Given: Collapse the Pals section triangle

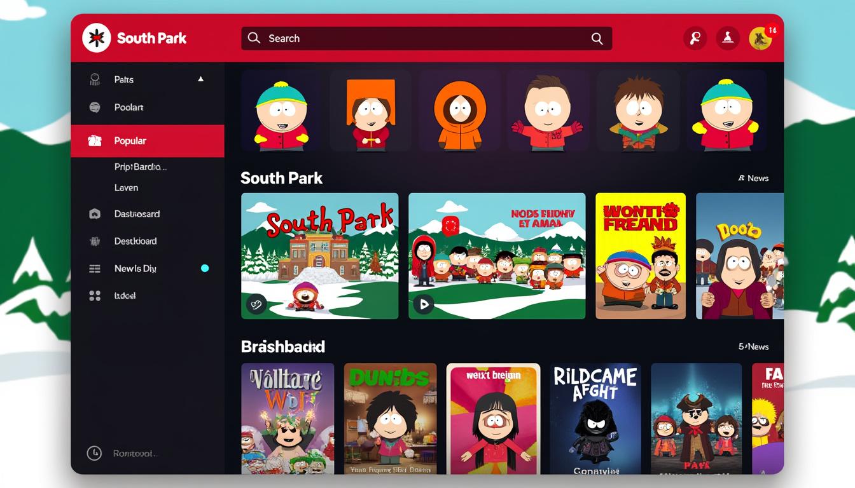Looking at the screenshot, I should point(200,79).
